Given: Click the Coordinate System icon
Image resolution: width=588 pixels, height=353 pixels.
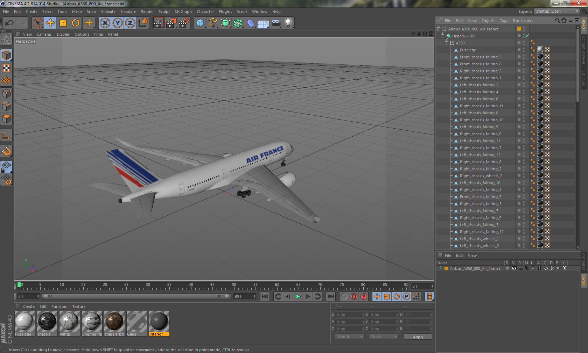Looking at the screenshot, I should coord(143,23).
